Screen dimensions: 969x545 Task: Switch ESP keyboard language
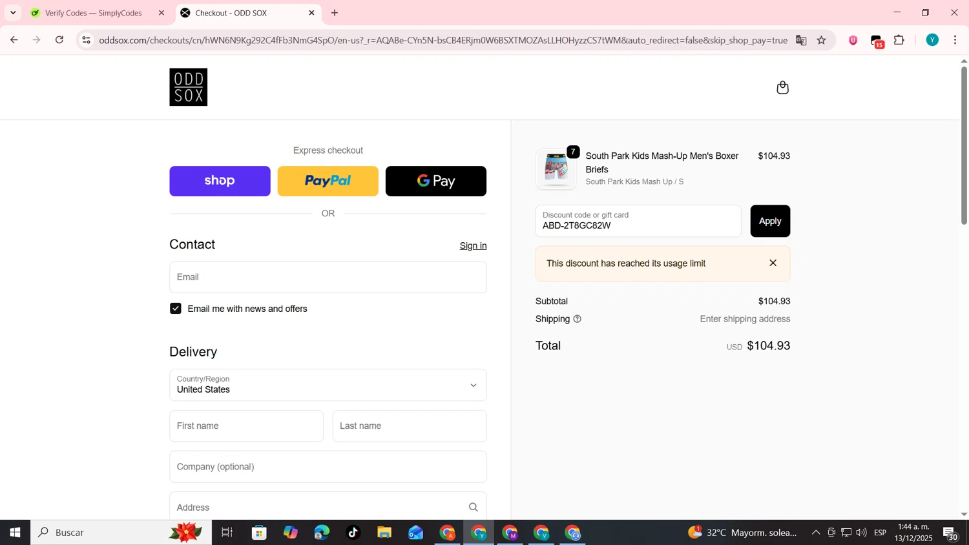(x=880, y=533)
